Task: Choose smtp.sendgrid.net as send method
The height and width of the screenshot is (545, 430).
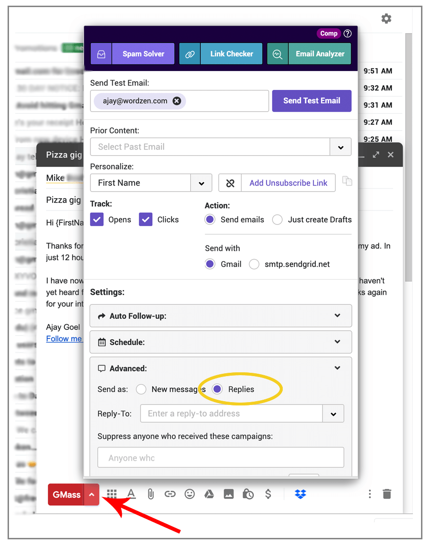Action: click(x=254, y=264)
